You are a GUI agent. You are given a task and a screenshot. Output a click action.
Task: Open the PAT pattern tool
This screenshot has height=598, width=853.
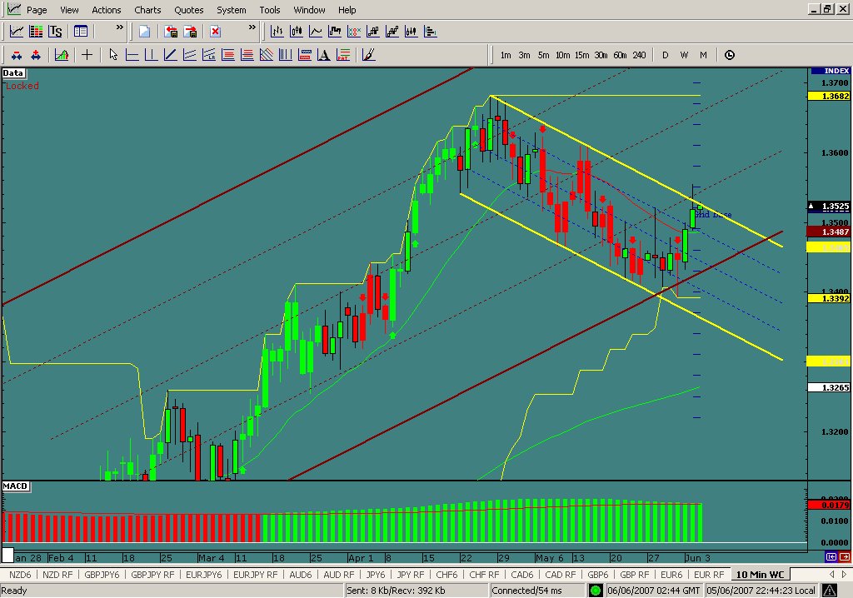pyautogui.click(x=343, y=55)
